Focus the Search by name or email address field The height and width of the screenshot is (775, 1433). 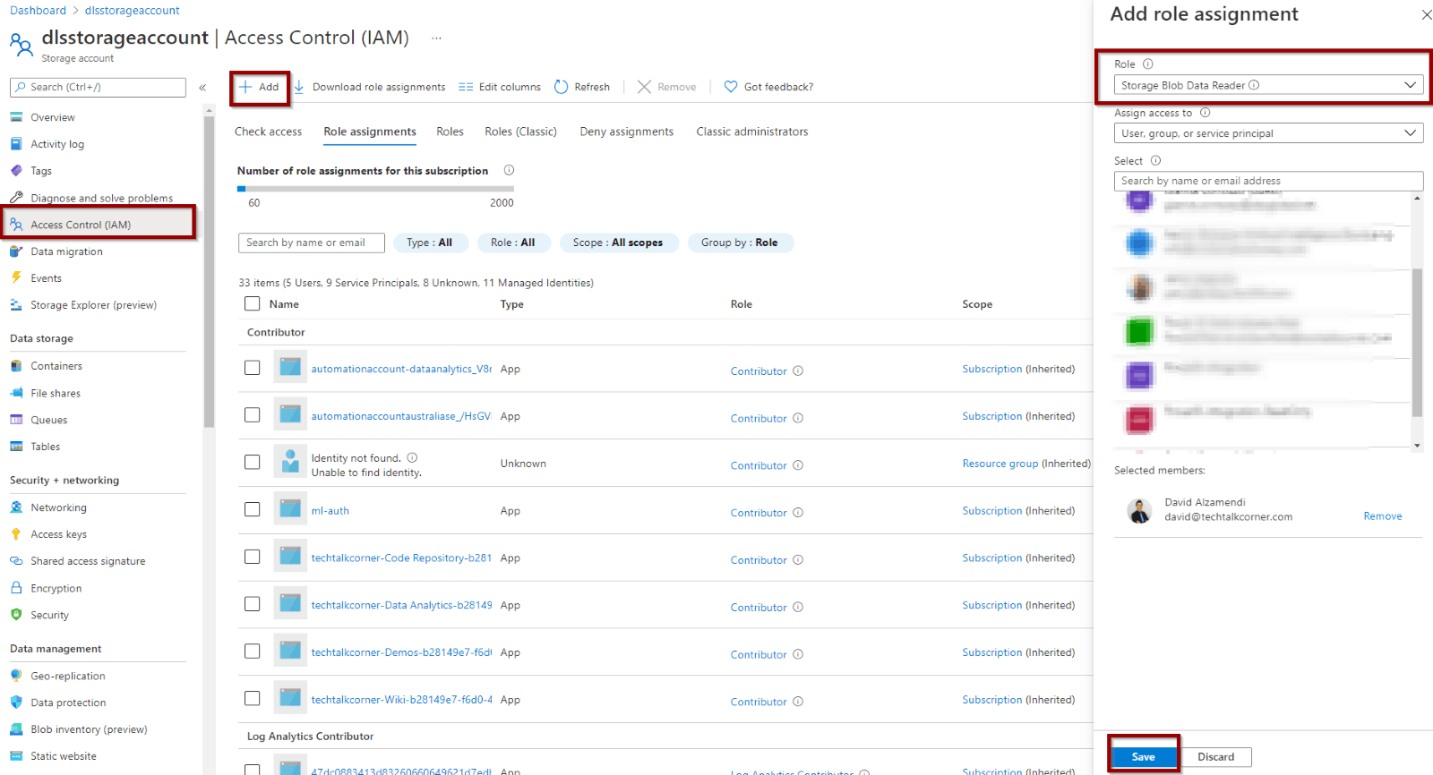tap(1268, 181)
